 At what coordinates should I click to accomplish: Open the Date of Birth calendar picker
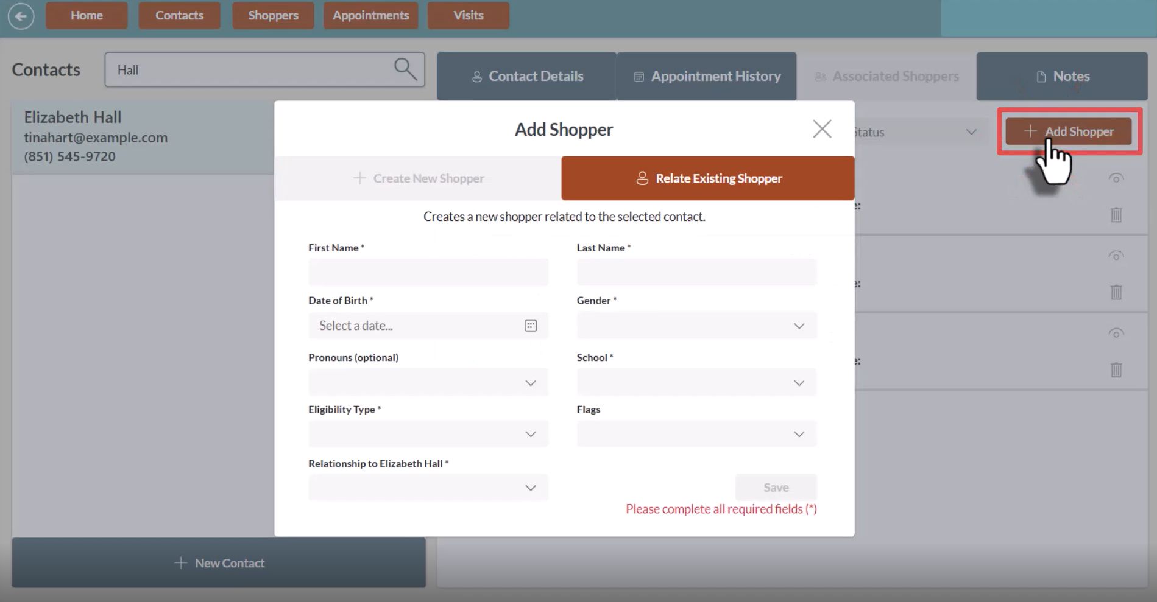coord(531,326)
